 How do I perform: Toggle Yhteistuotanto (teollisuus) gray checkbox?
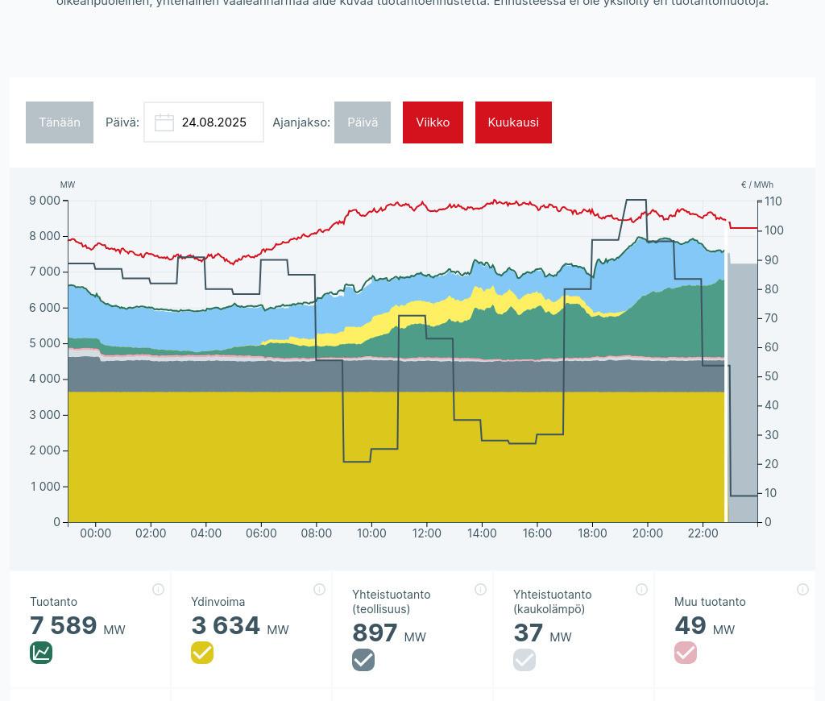point(363,660)
